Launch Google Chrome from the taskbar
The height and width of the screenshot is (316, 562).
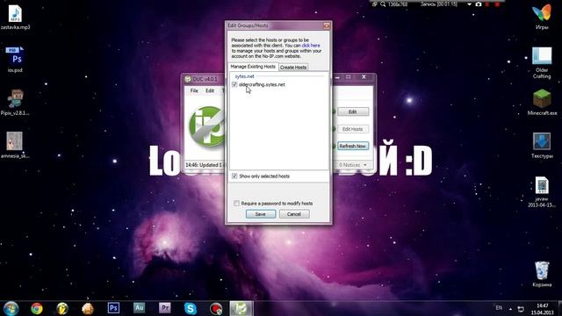click(x=37, y=308)
